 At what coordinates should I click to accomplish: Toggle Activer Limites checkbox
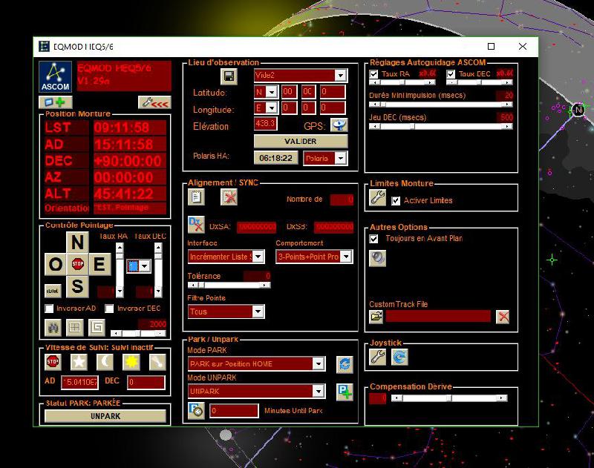pos(396,200)
